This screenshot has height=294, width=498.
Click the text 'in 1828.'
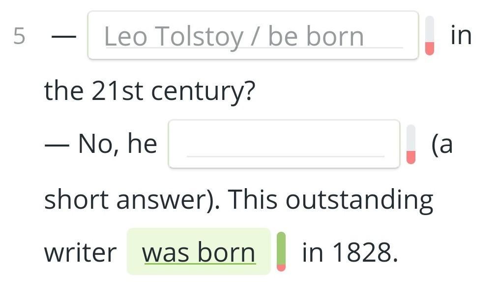pyautogui.click(x=350, y=252)
